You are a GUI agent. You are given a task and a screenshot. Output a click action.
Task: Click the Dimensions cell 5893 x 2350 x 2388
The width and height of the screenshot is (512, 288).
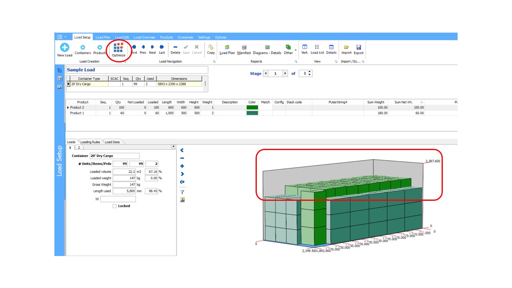coord(179,84)
